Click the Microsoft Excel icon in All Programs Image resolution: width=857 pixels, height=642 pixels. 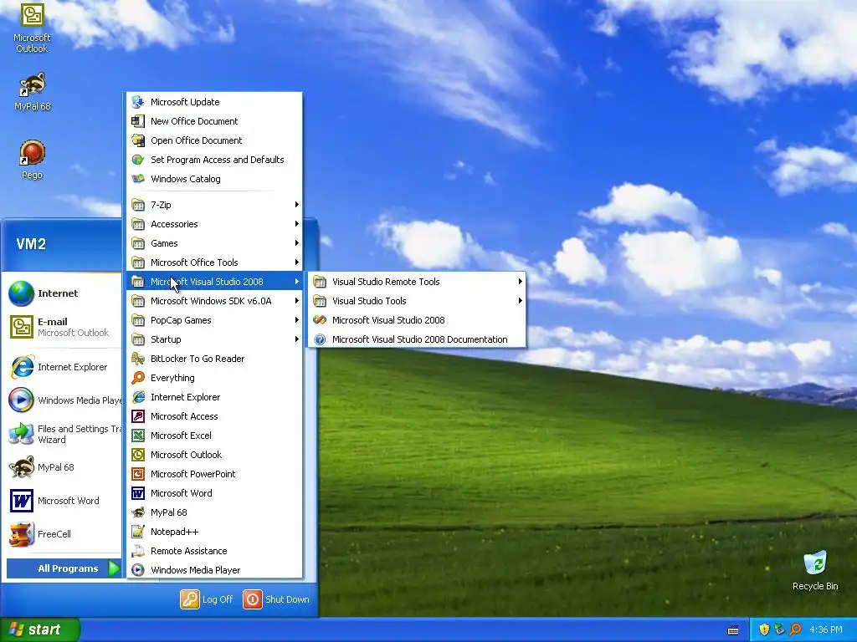[x=138, y=435]
